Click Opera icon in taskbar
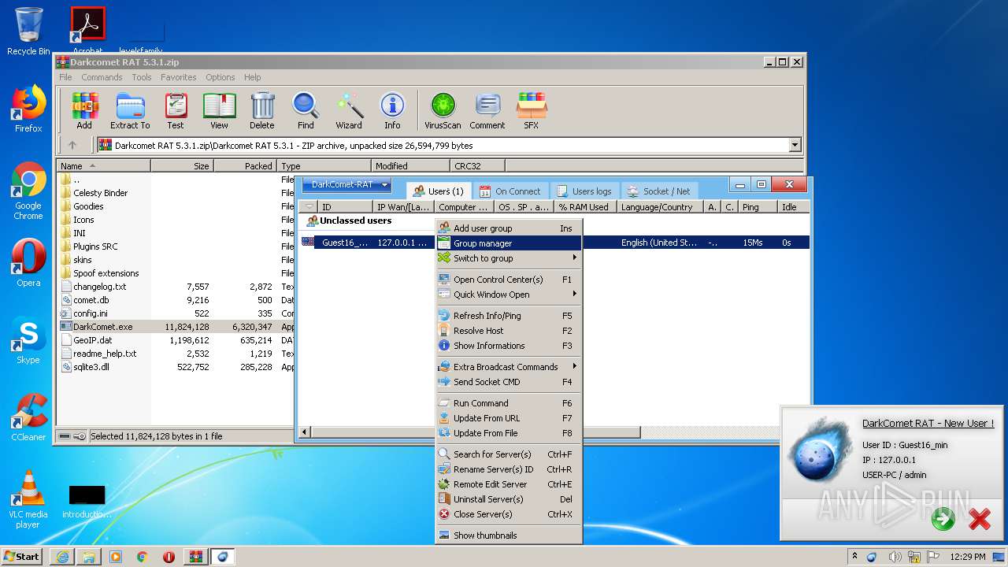The height and width of the screenshot is (567, 1008). (169, 557)
